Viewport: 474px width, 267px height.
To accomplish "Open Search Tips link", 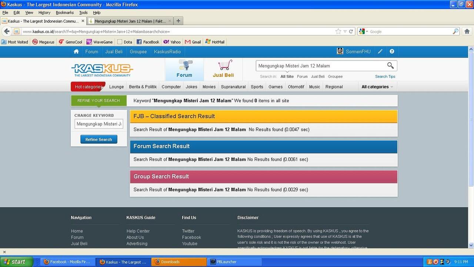I will tap(385, 76).
